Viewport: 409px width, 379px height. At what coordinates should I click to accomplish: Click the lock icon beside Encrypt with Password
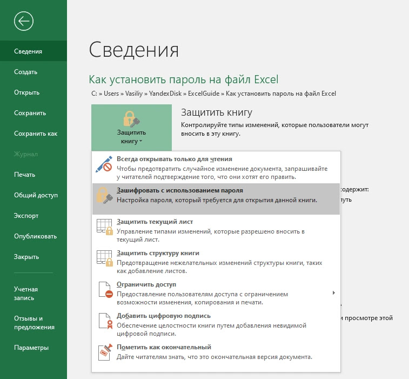(104, 195)
